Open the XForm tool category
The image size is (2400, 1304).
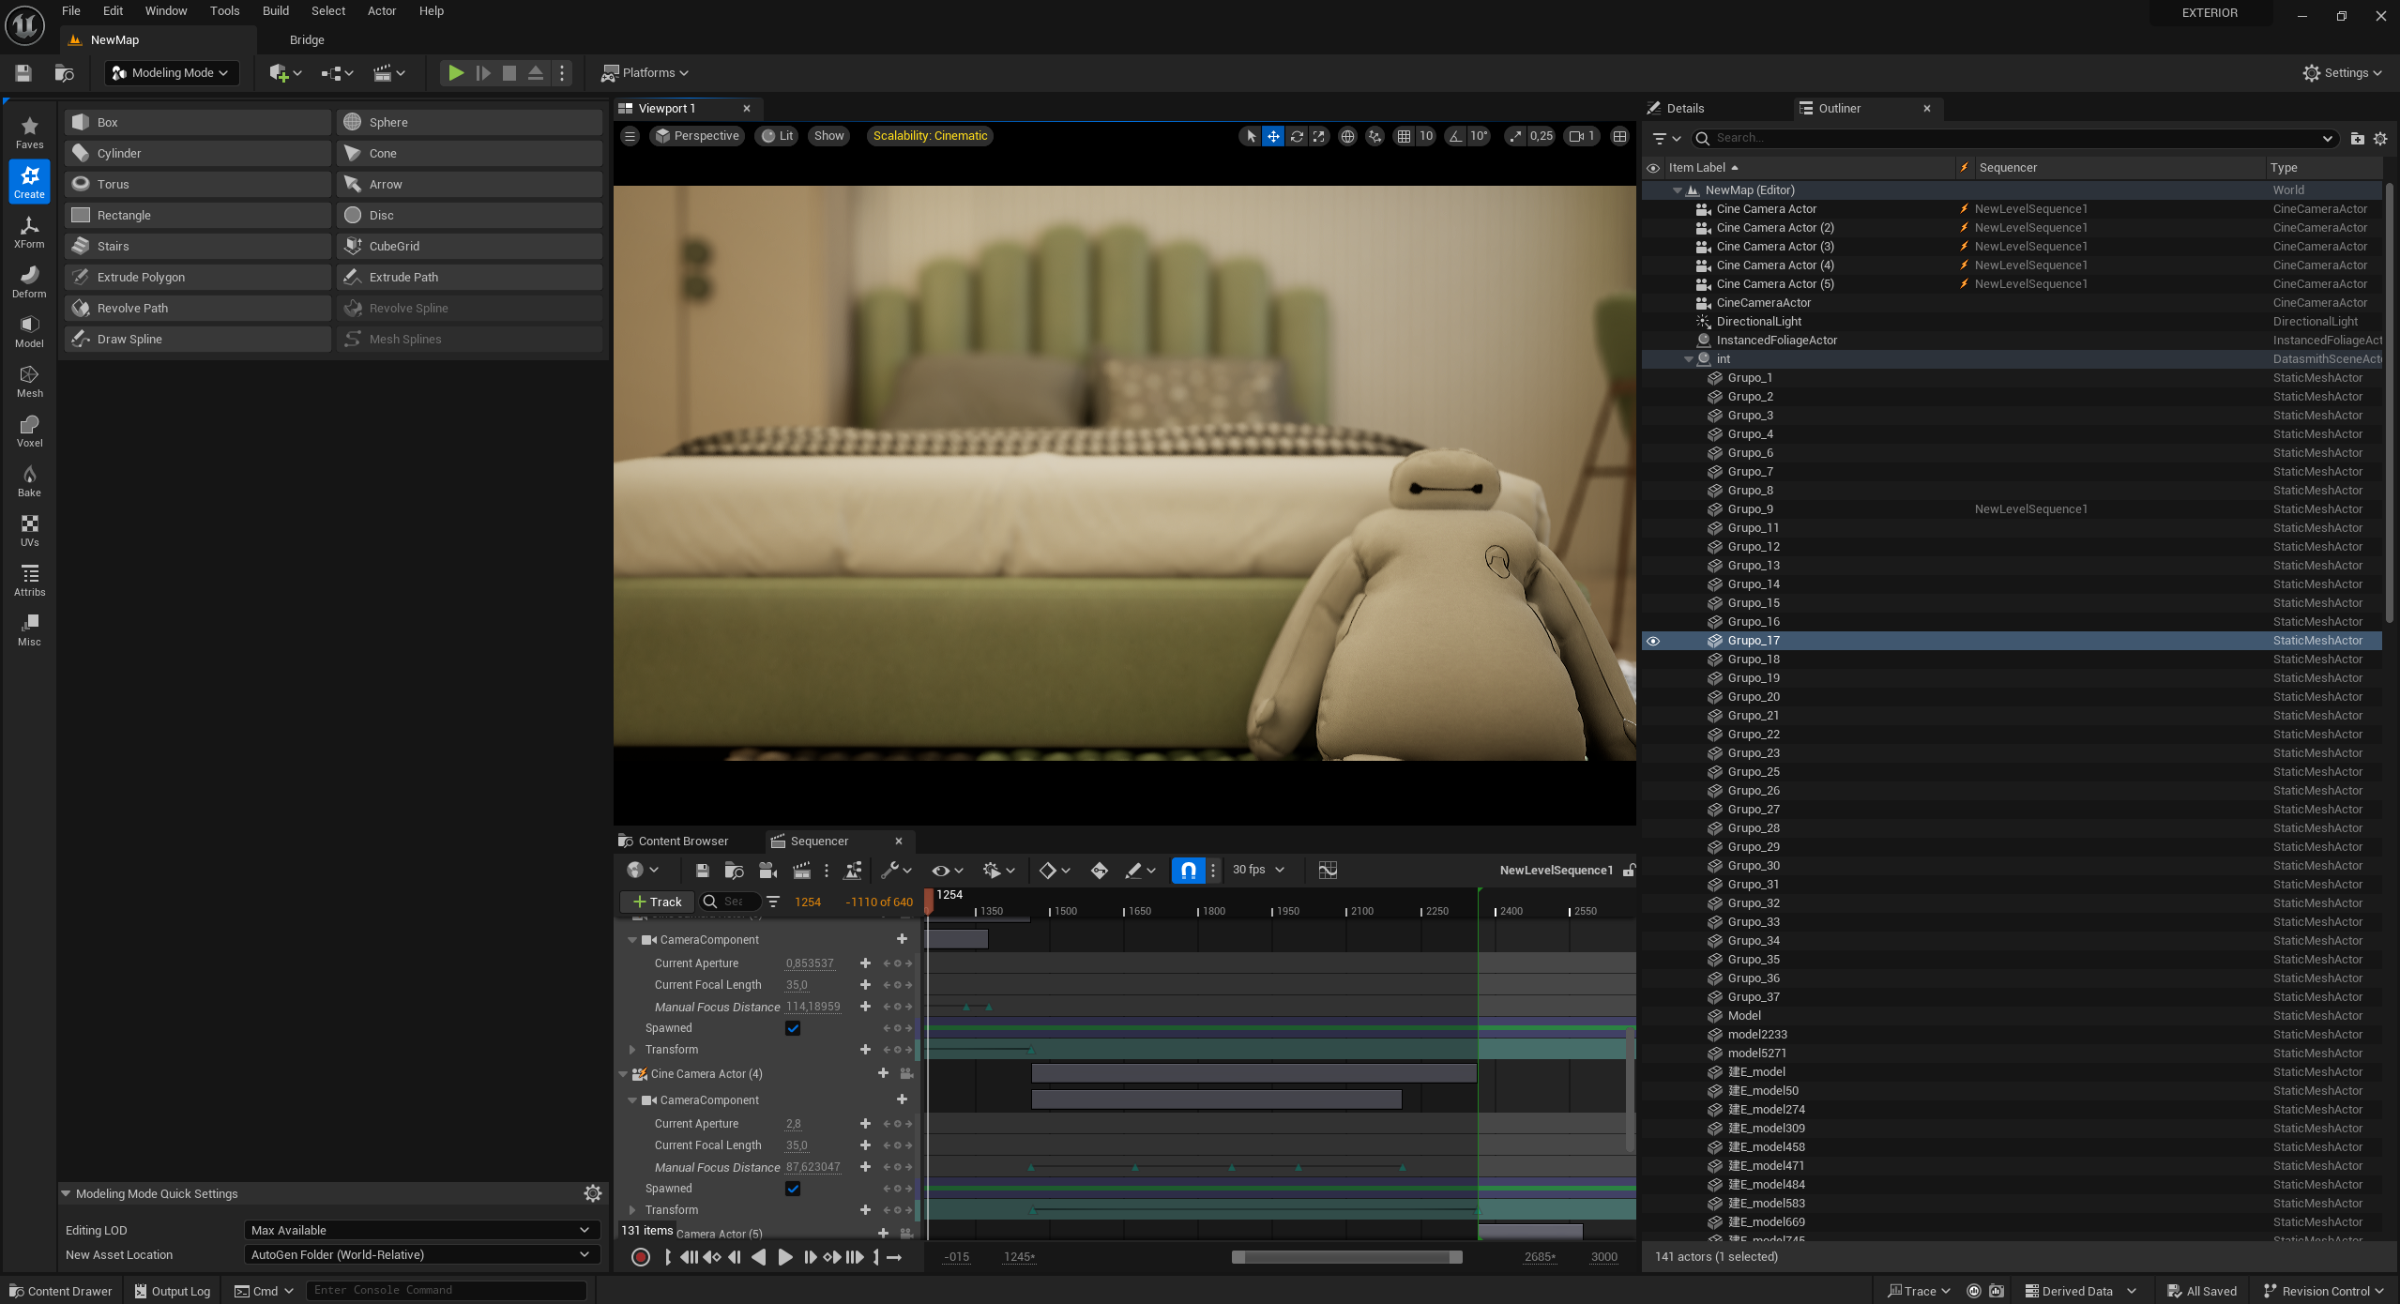29,231
